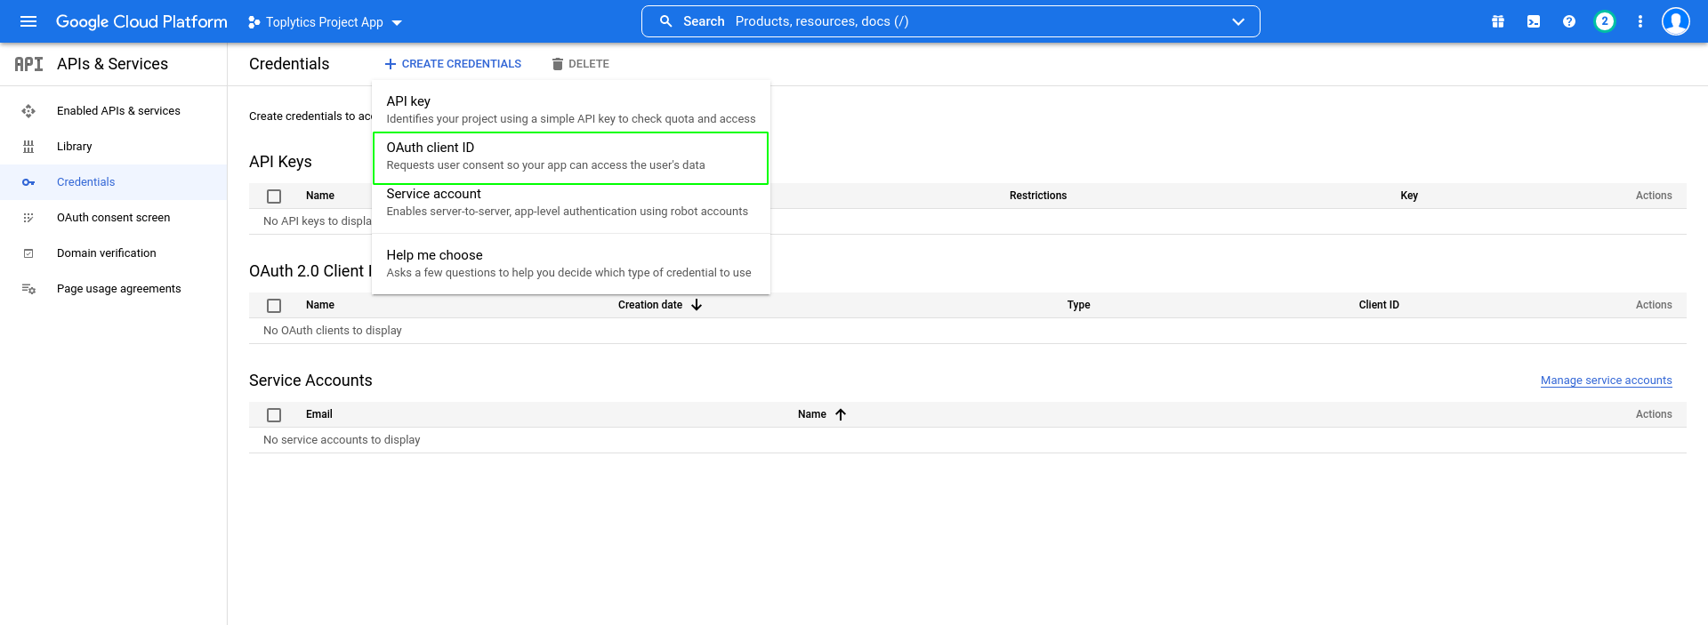Click the Library grid icon

(x=28, y=147)
